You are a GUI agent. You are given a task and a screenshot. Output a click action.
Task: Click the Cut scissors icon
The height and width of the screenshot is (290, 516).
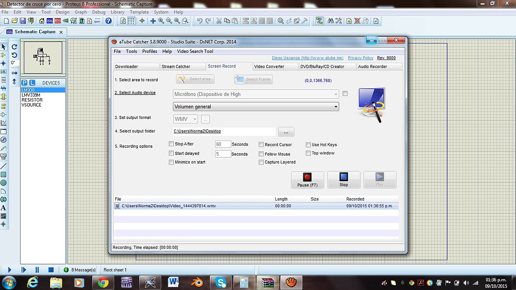pyautogui.click(x=219, y=21)
